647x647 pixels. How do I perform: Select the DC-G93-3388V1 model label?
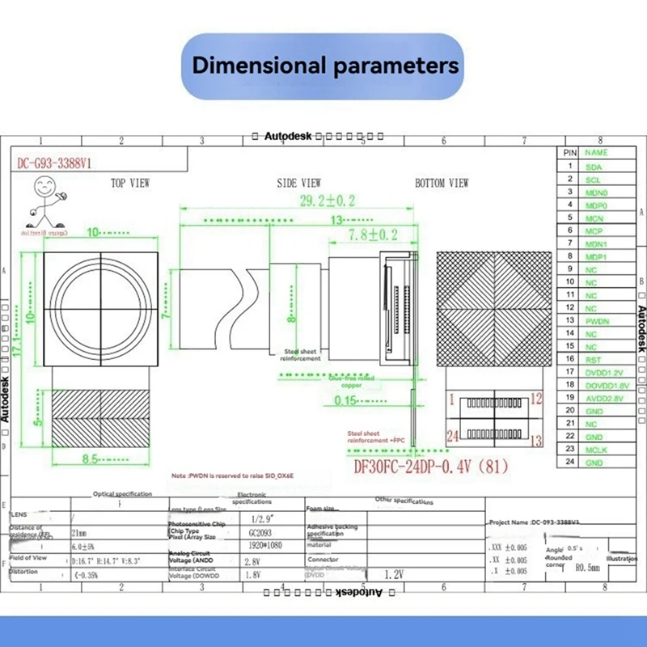click(x=54, y=163)
